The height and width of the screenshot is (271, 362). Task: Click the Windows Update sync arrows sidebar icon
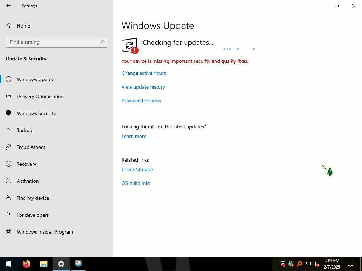click(x=8, y=79)
